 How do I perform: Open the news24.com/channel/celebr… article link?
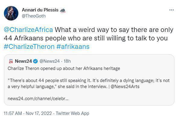38,99
